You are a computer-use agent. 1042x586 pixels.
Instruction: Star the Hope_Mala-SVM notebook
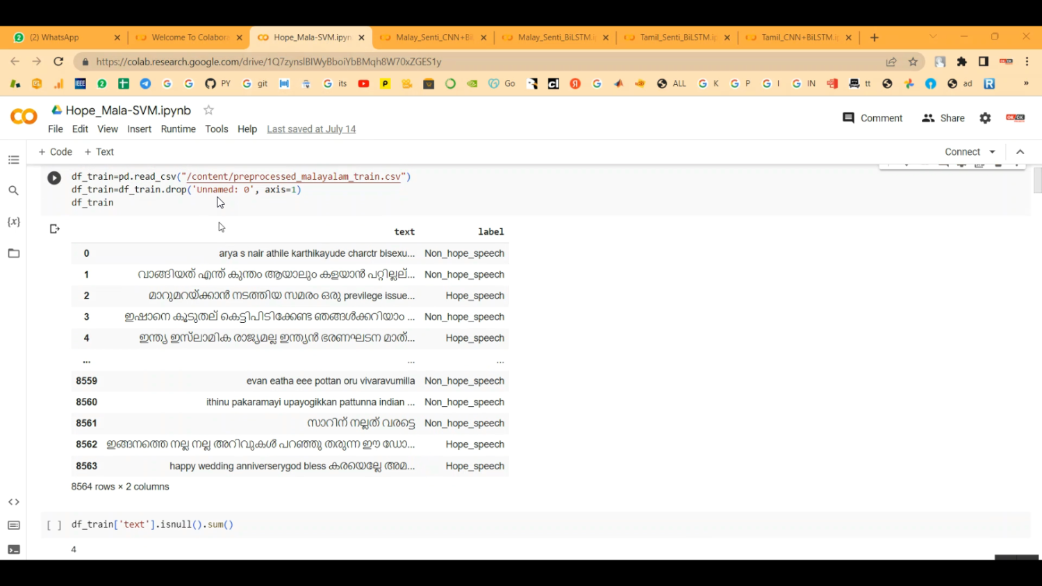[x=208, y=110]
